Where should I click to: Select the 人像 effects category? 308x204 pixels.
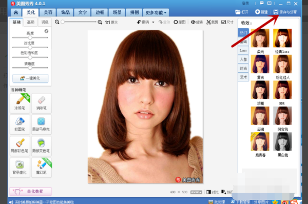(243, 59)
